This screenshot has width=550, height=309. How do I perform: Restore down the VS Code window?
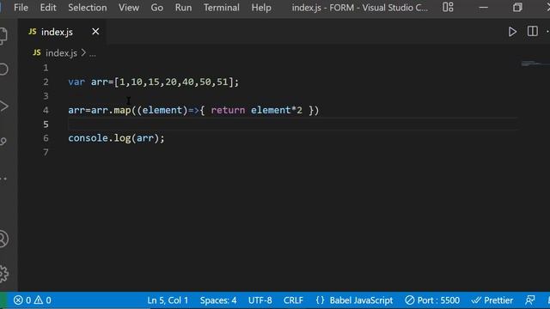[x=517, y=8]
